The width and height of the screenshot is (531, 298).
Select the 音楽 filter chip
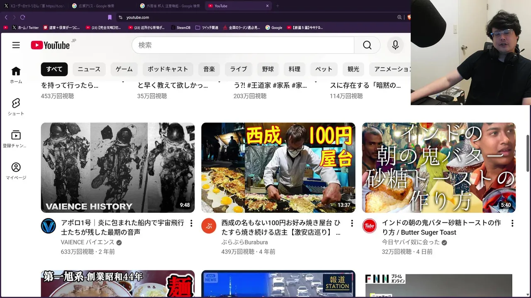209,69
